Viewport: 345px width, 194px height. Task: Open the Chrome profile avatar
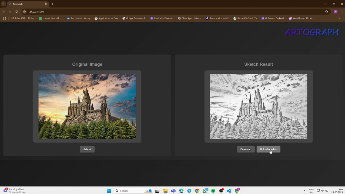tap(336, 12)
